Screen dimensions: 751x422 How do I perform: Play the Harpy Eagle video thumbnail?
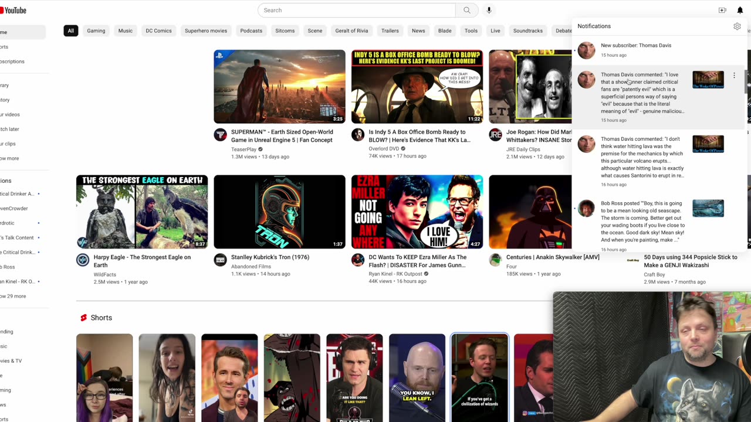click(142, 212)
